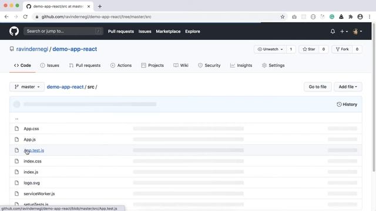
Task: Open the serviceWorker.js file
Action: 39,193
